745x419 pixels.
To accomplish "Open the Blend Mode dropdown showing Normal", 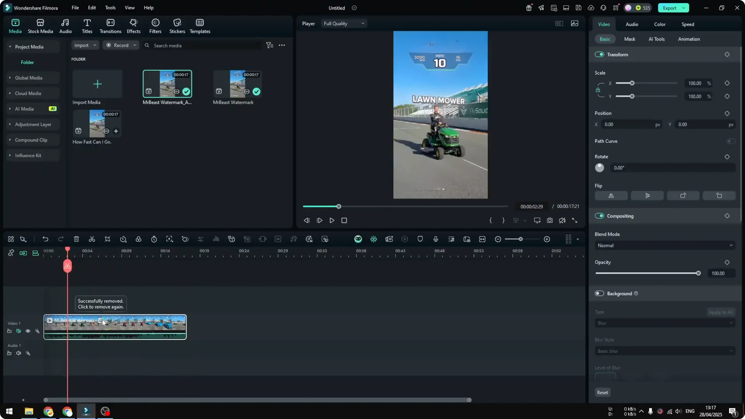I will (x=664, y=245).
